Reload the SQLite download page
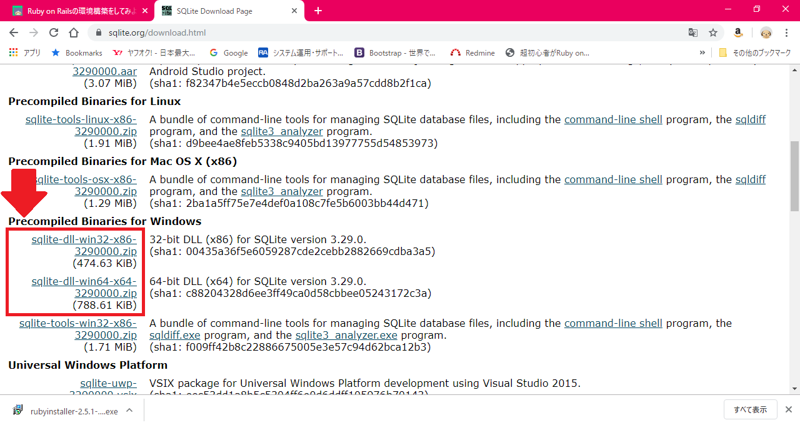Screen dimensions: 800x425 pyautogui.click(x=53, y=32)
